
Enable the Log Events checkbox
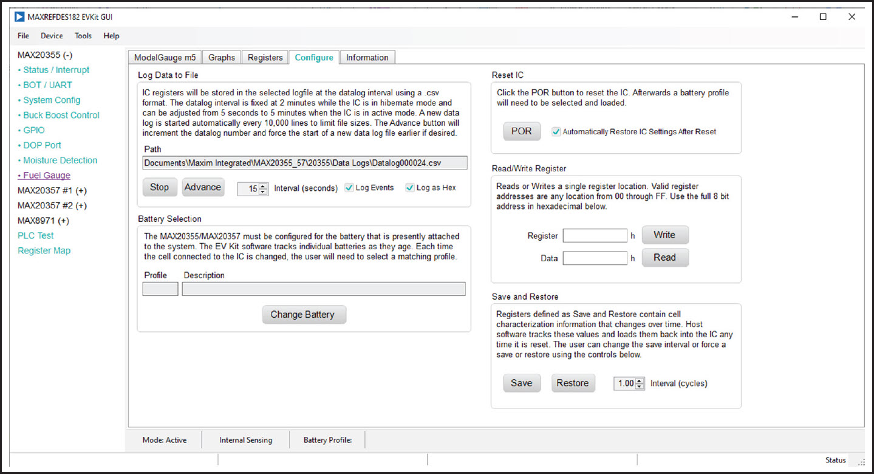(x=349, y=188)
